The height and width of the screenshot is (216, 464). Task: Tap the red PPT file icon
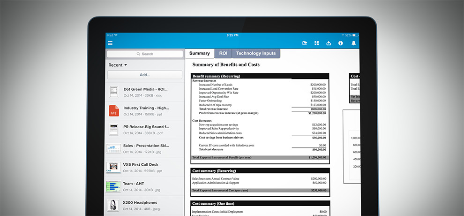pyautogui.click(x=113, y=111)
